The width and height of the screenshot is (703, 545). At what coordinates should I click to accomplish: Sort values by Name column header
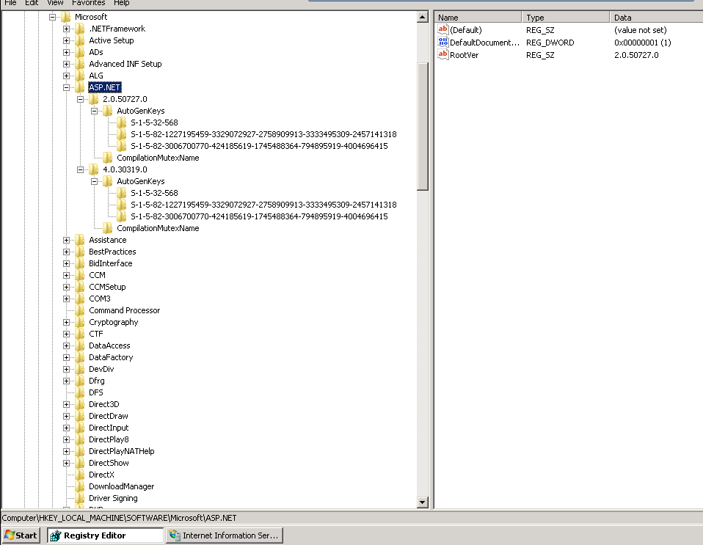(x=478, y=18)
